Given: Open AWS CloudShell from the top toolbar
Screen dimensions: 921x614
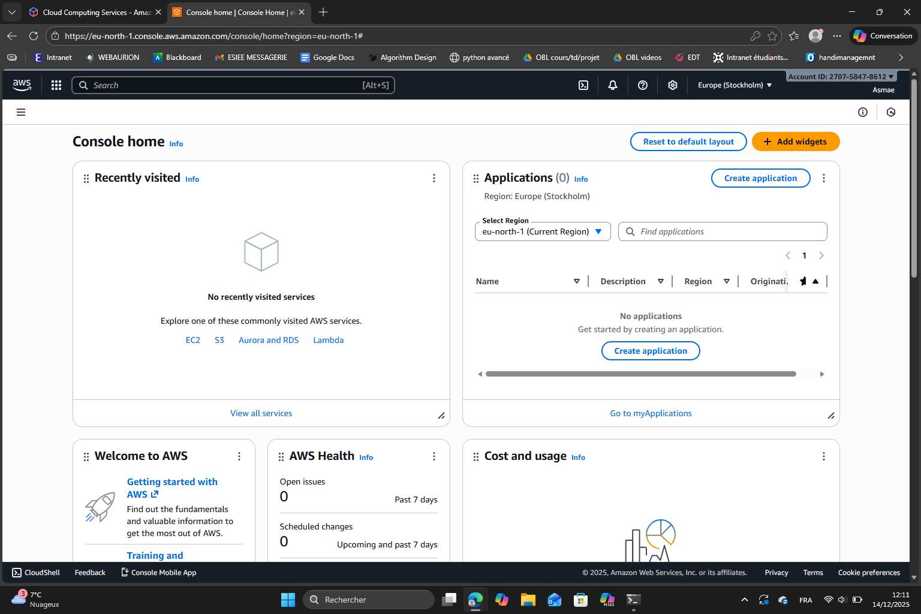Looking at the screenshot, I should [583, 85].
